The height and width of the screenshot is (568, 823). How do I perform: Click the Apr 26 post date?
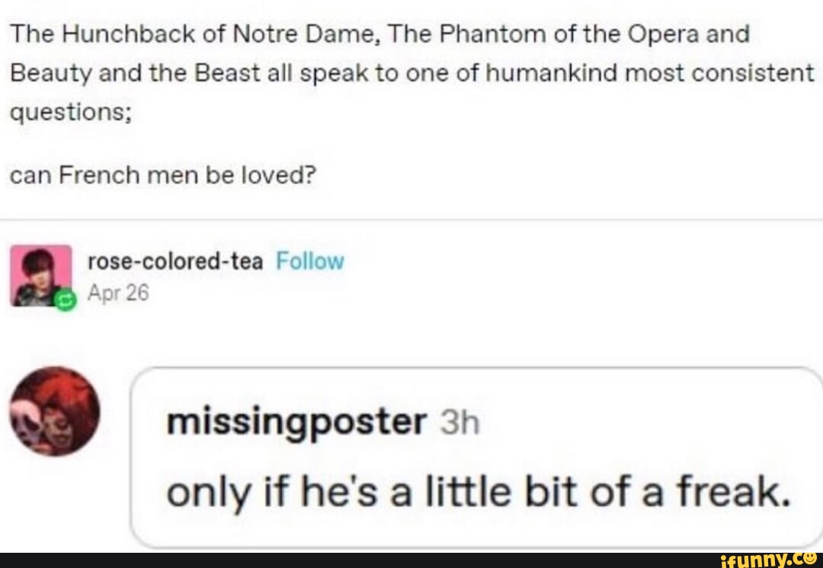point(118,292)
